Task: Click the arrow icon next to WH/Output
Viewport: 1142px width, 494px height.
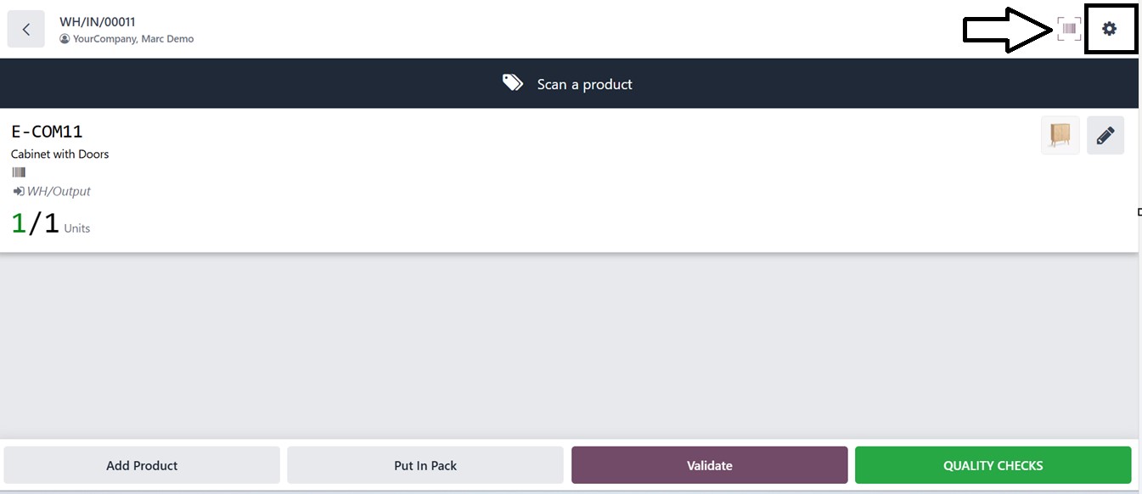Action: coord(19,192)
